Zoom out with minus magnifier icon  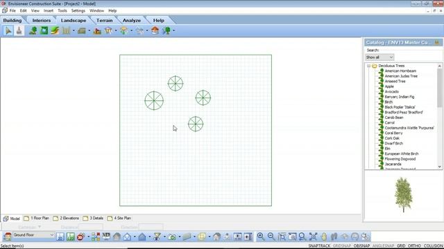click(x=271, y=237)
